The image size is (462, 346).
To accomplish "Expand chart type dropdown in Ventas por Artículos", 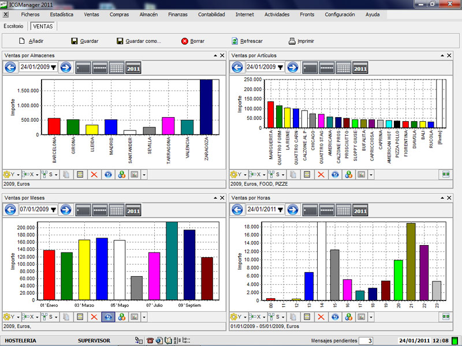I will pos(370,174).
